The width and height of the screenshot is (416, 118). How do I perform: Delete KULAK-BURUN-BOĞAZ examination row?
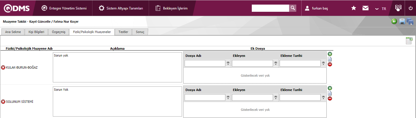(3, 67)
